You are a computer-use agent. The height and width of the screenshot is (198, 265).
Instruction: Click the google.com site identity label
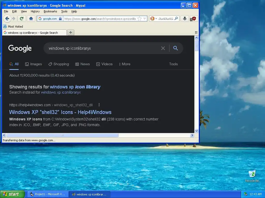point(50,19)
